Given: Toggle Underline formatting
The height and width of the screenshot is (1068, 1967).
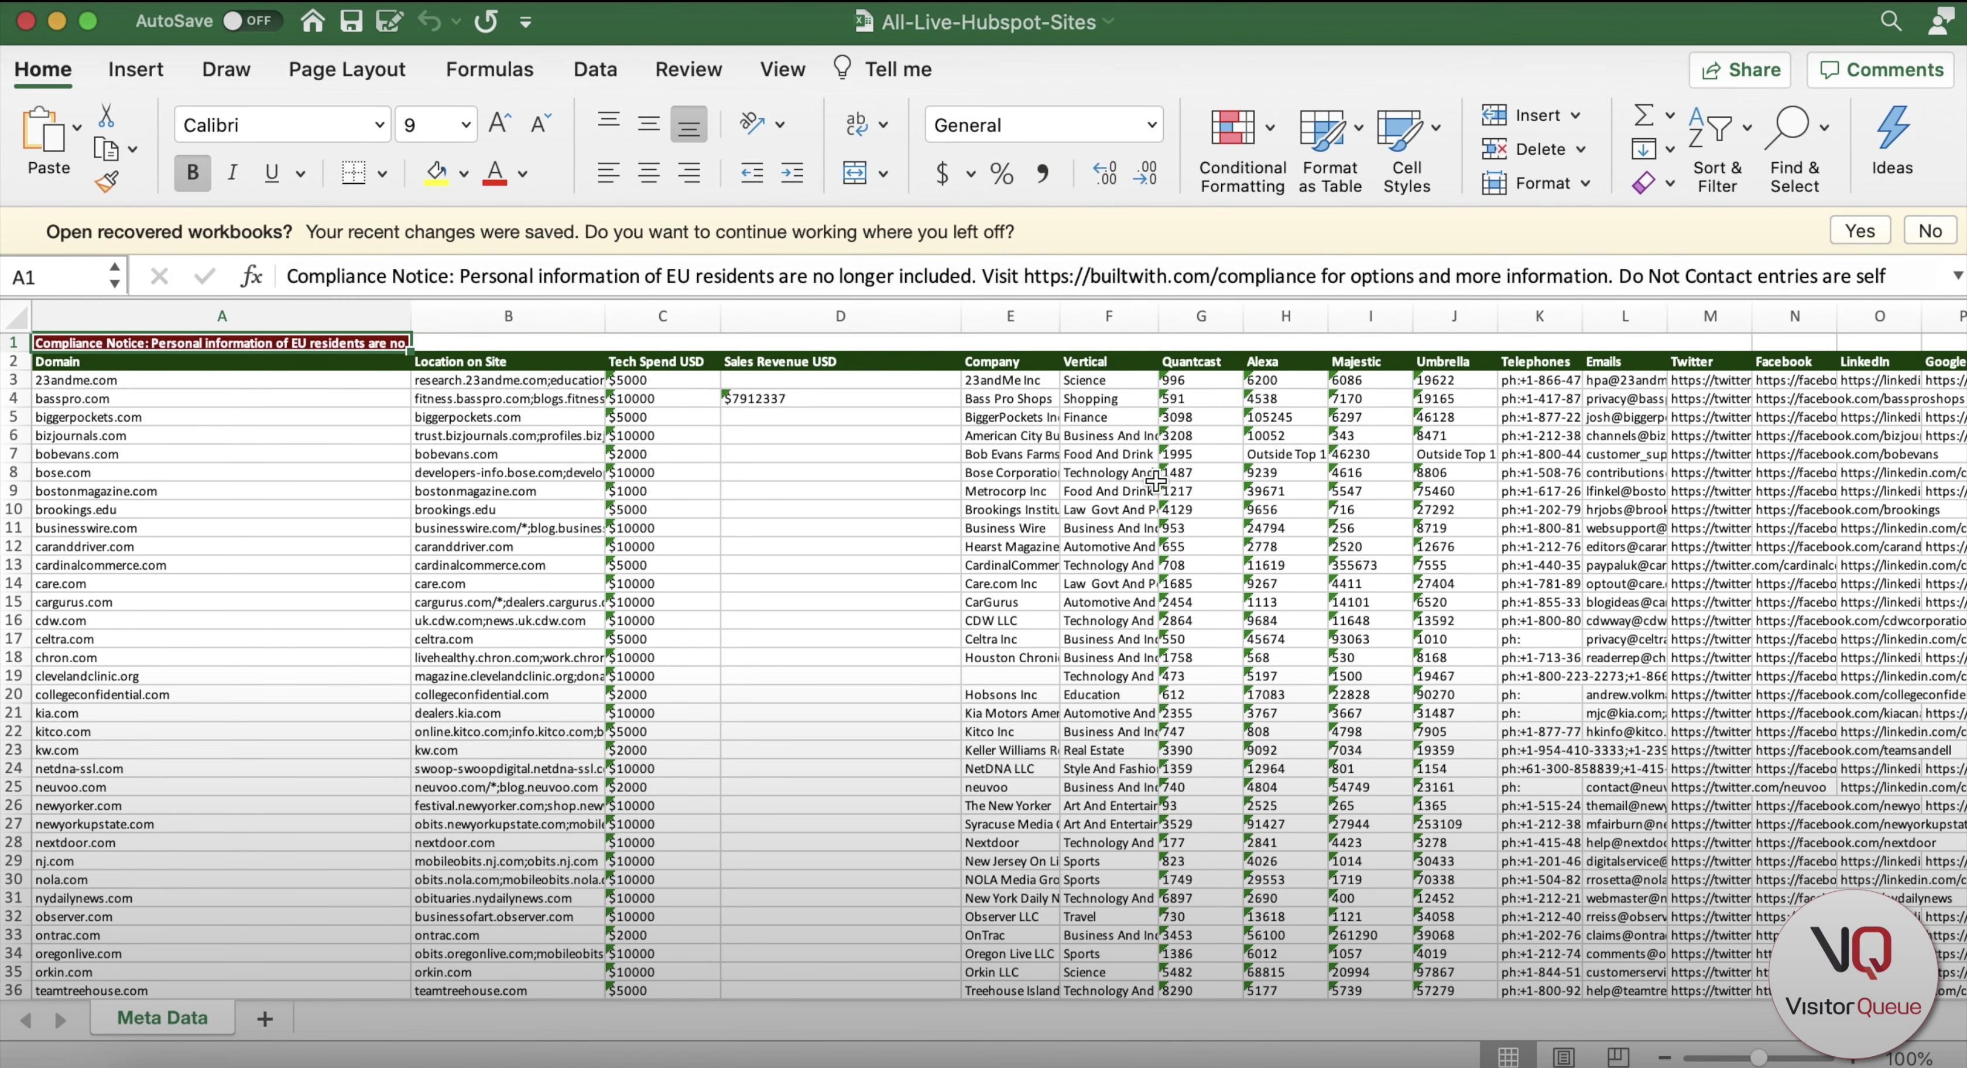Looking at the screenshot, I should [x=271, y=173].
